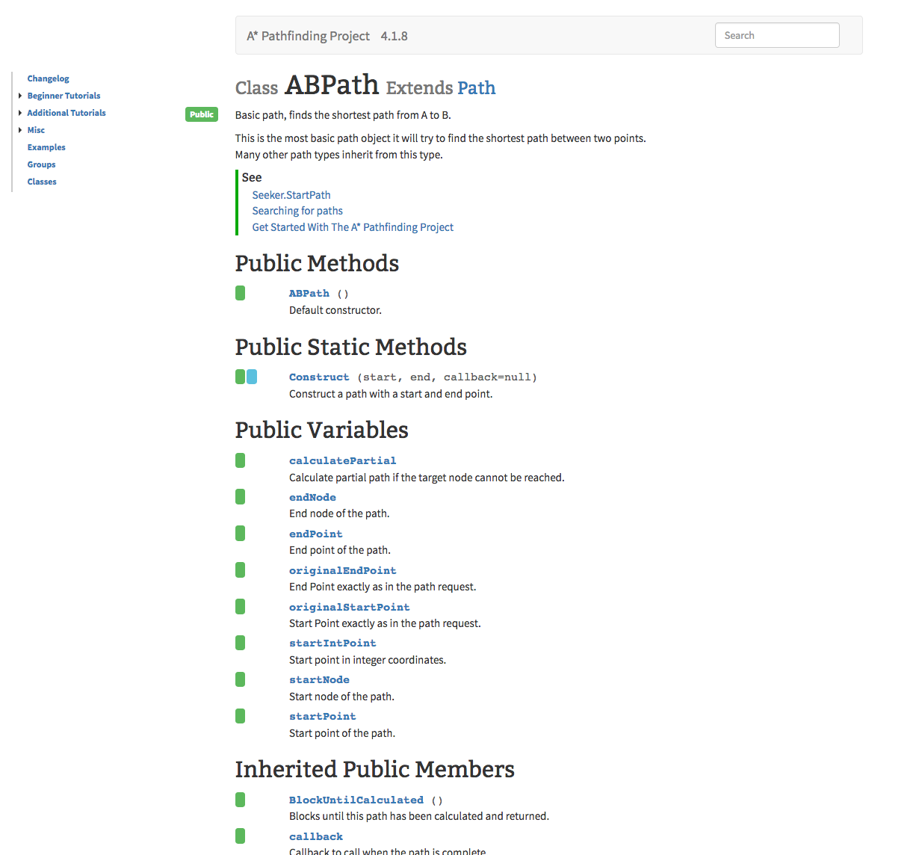Go to Examples in the sidebar
The image size is (922, 855).
tap(46, 147)
